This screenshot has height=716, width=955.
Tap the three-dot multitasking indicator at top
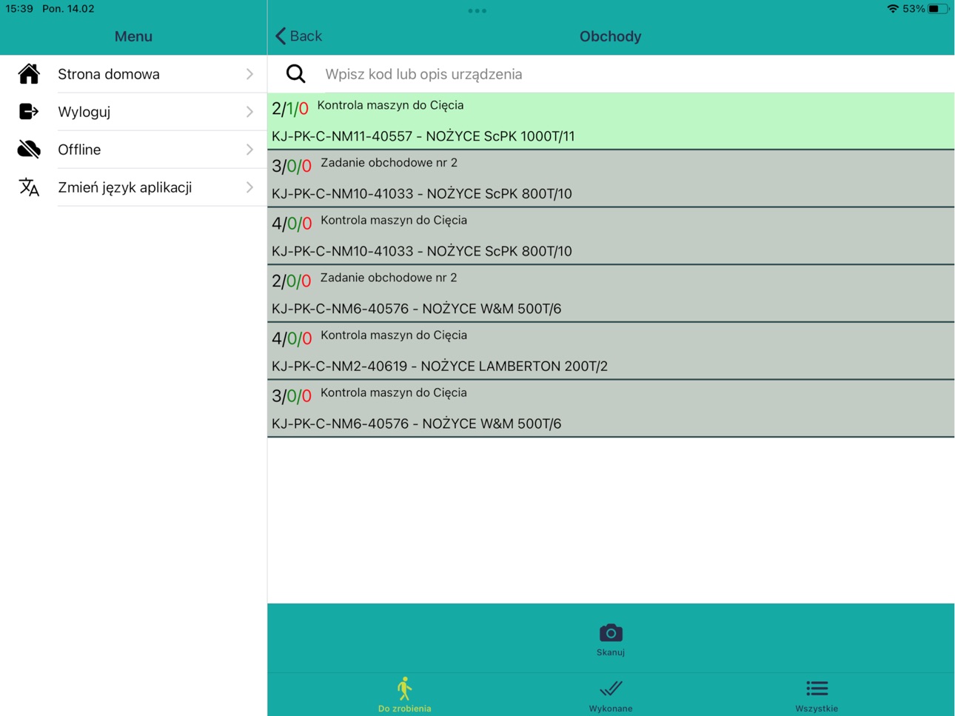click(477, 10)
